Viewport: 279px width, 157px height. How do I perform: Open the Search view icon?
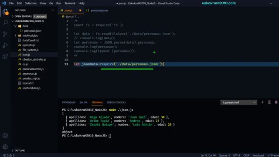(x=5, y=23)
